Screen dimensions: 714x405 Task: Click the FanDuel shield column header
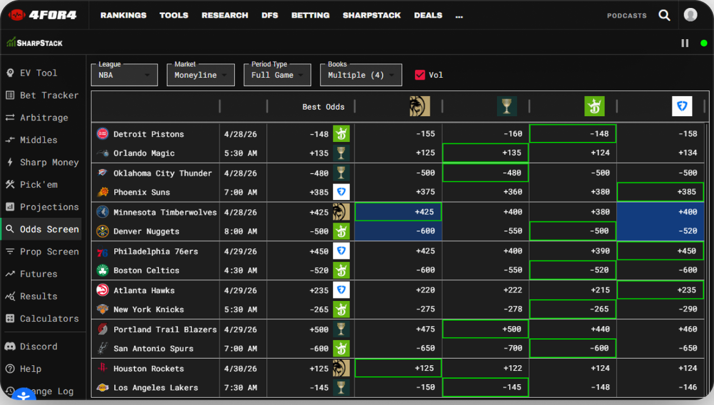point(682,106)
